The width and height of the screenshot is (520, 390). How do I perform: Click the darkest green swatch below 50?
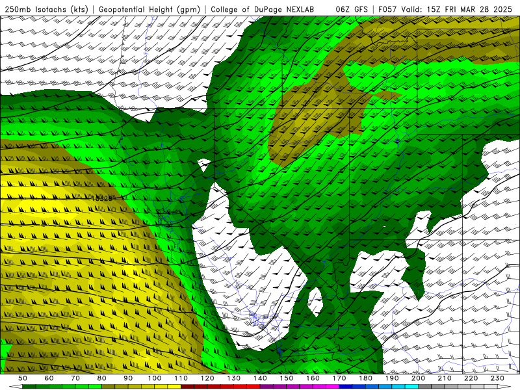(x=29, y=387)
